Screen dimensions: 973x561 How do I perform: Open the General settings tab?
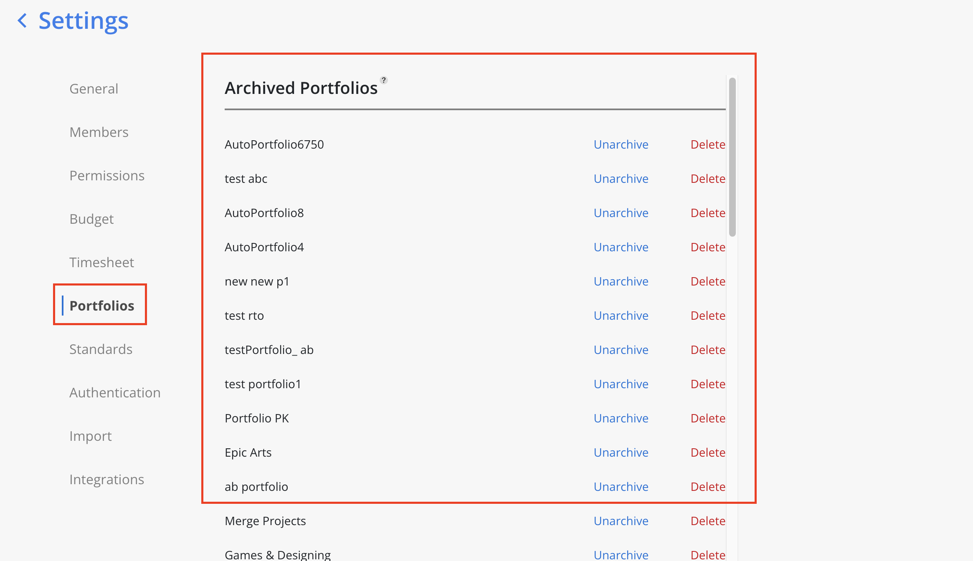(94, 89)
